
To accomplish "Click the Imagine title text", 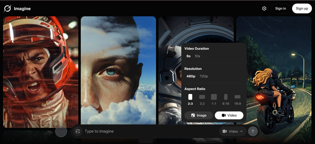I will pyautogui.click(x=22, y=9).
